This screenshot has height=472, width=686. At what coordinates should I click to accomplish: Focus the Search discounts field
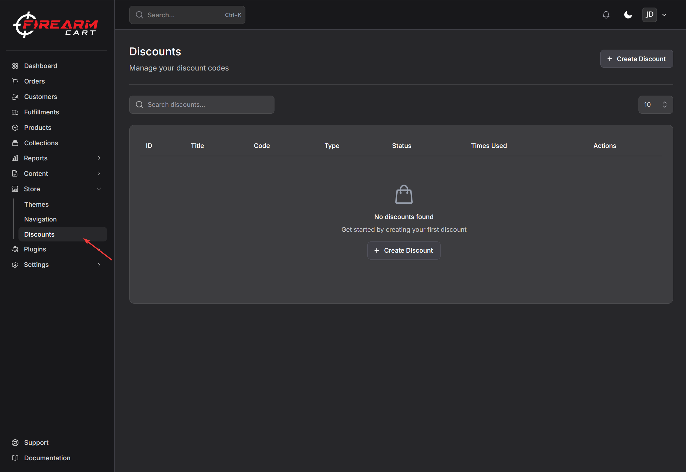click(202, 105)
